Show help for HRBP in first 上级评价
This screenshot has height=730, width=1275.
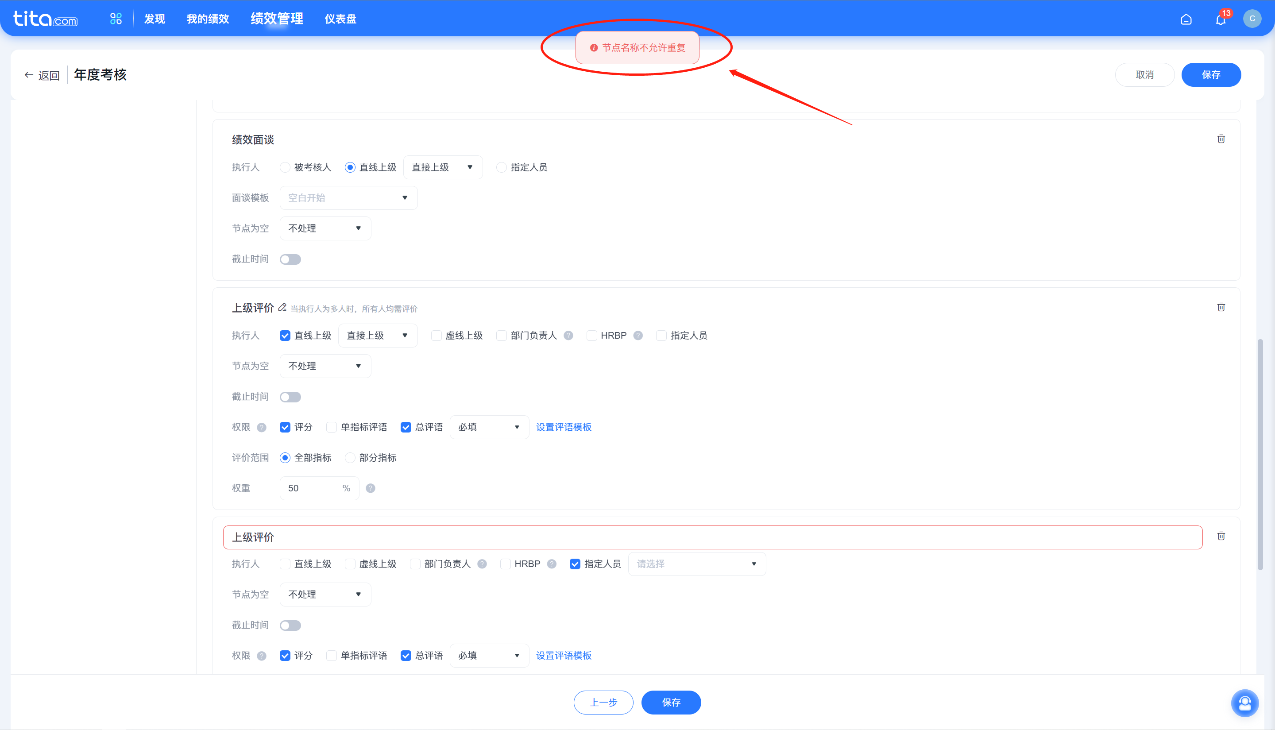(x=638, y=336)
